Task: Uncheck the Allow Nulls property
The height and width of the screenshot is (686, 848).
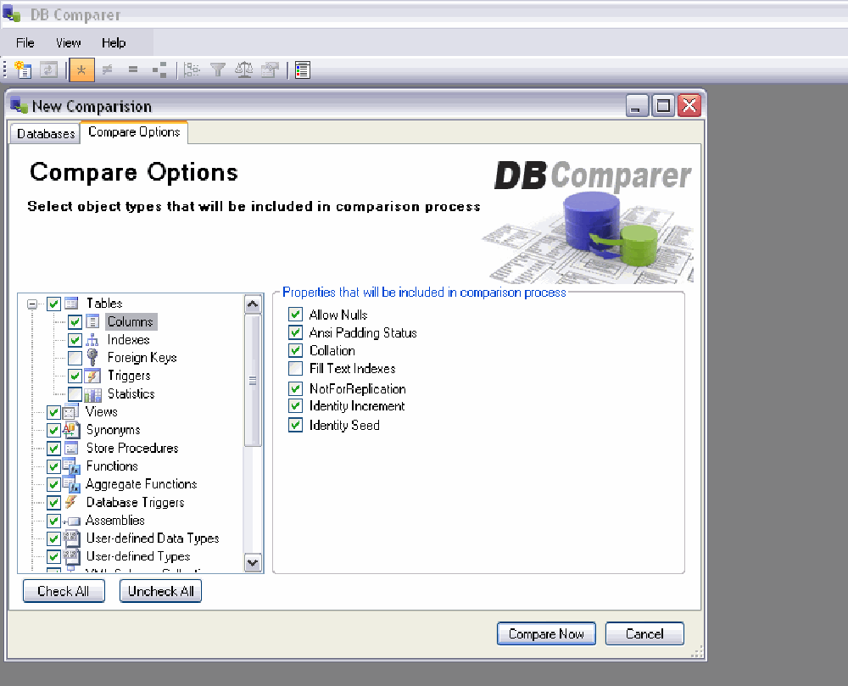Action: pos(295,314)
